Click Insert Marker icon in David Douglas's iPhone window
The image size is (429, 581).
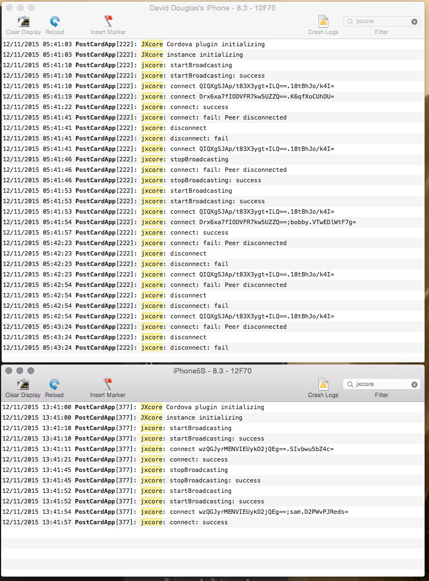pos(108,21)
